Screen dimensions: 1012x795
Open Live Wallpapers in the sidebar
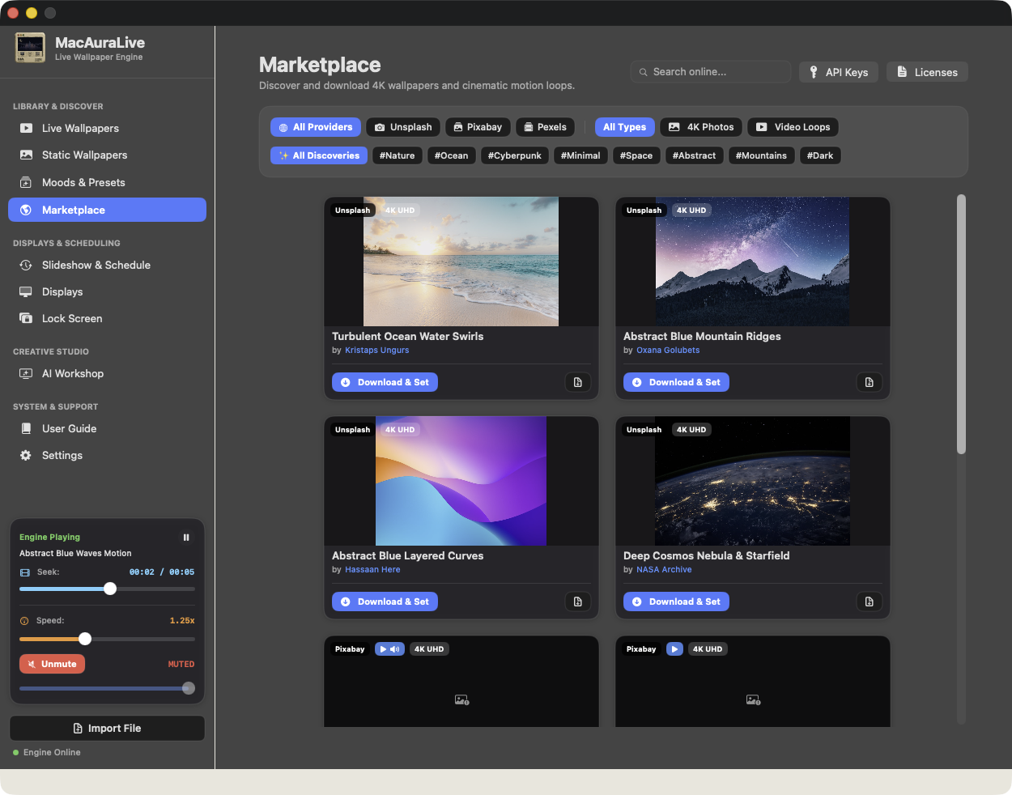[x=107, y=128]
